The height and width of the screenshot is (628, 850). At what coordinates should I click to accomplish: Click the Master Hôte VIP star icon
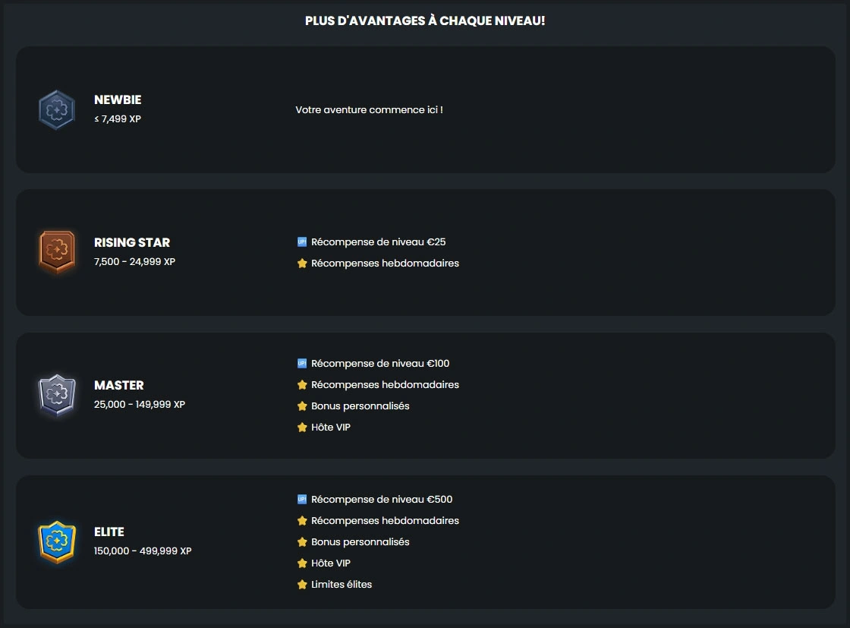pos(302,428)
